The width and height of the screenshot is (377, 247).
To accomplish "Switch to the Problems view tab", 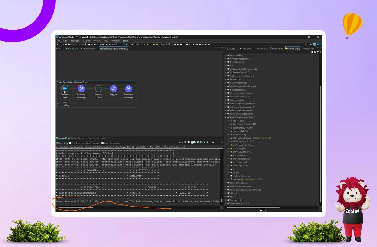I will click(75, 143).
